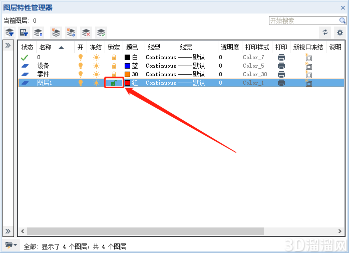The image size is (349, 253).
Task: Click the delete layer icon
Action: [x=86, y=33]
